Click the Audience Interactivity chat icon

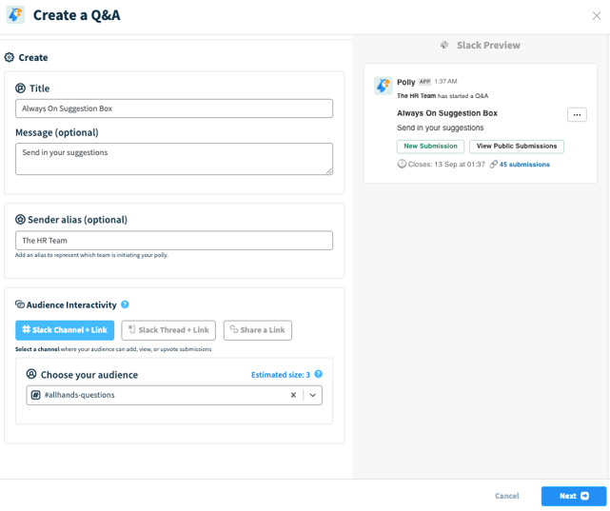(x=20, y=305)
